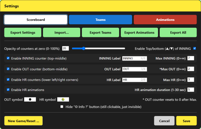Toggle Enable HR counters checkbox

point(8,80)
